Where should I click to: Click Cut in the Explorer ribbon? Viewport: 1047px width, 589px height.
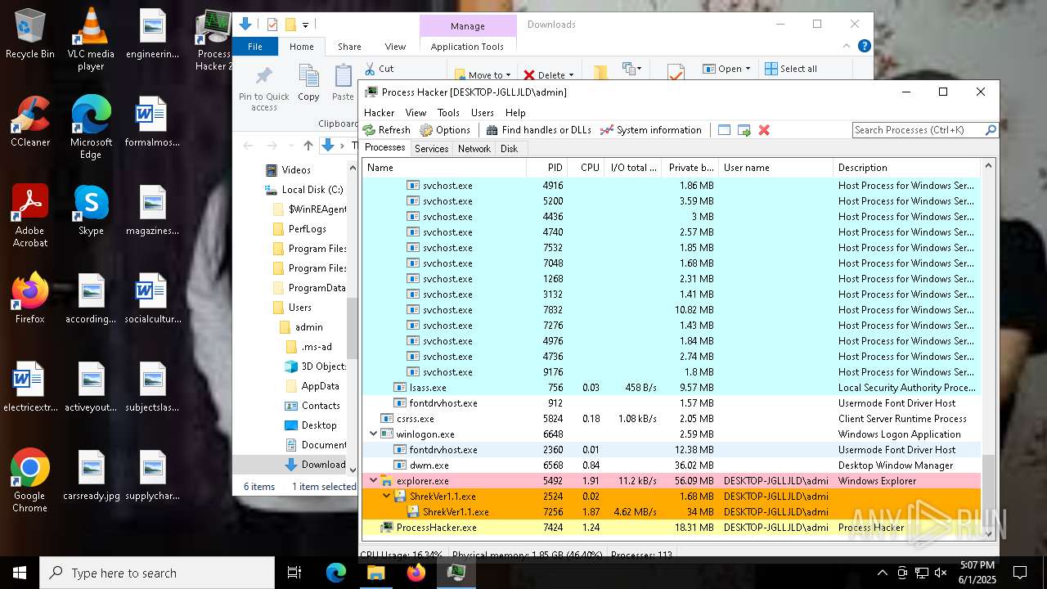[x=380, y=69]
